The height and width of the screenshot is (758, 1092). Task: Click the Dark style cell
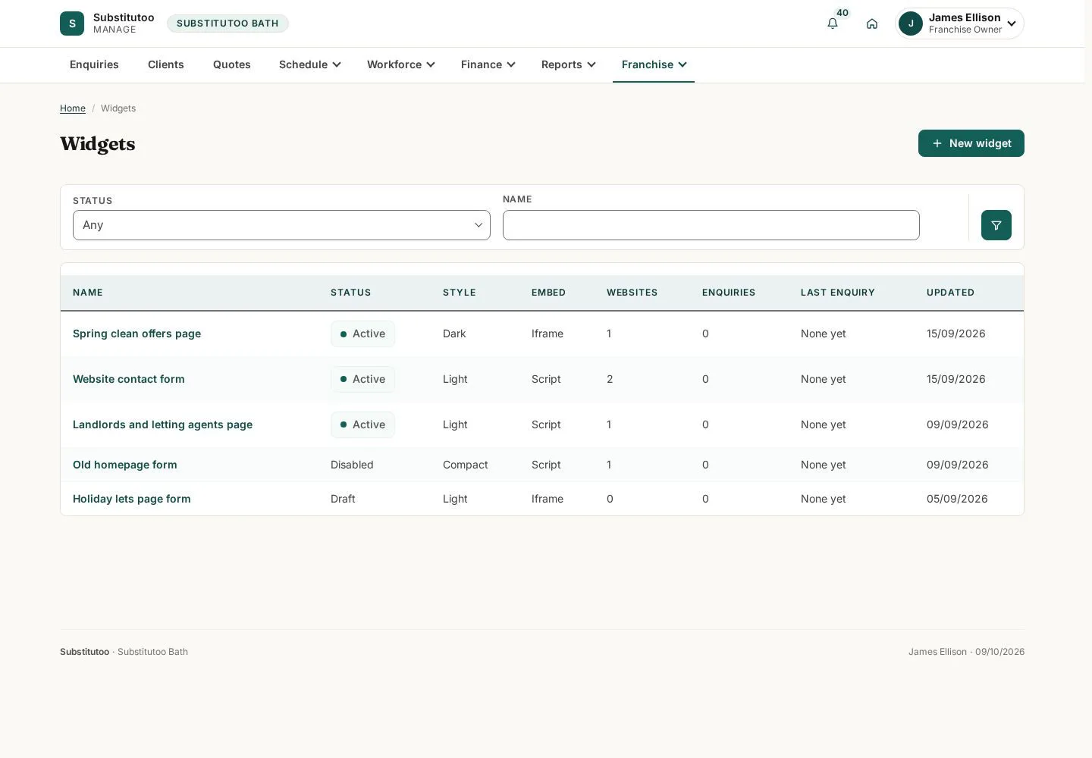[x=454, y=334]
